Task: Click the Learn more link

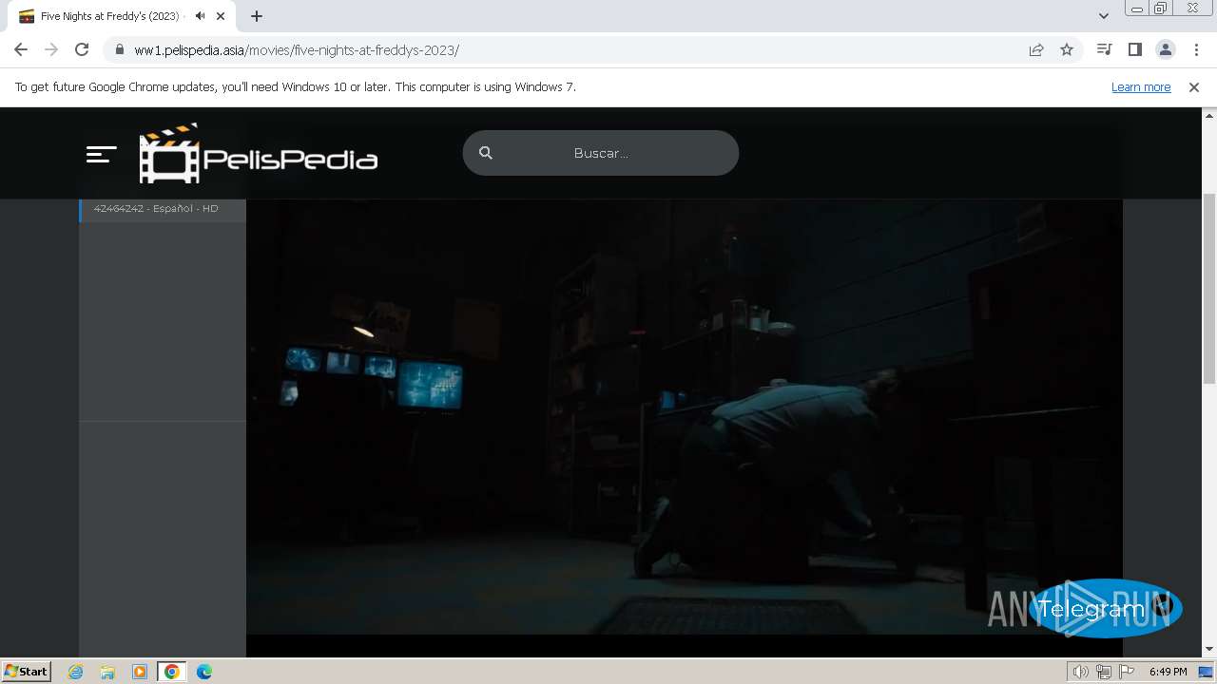Action: coord(1141,87)
